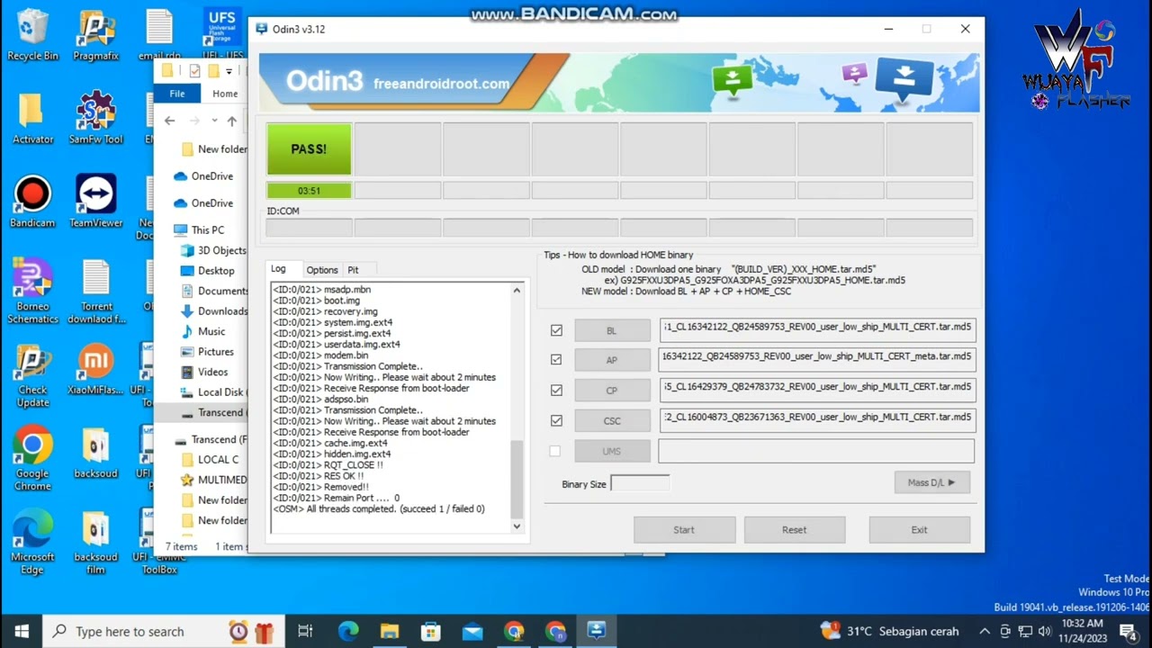Click the weather 31°C Sebagian cerah widget

pos(891,631)
